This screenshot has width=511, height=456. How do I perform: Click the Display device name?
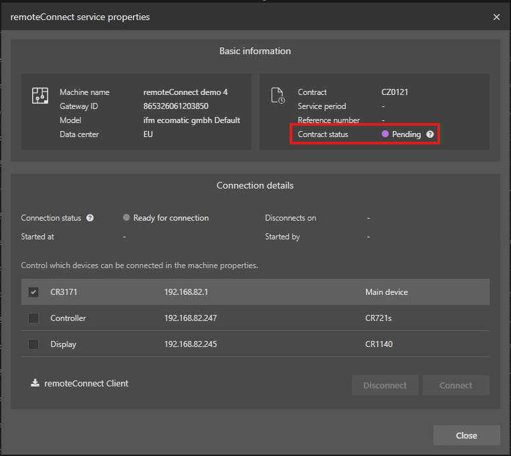click(64, 344)
